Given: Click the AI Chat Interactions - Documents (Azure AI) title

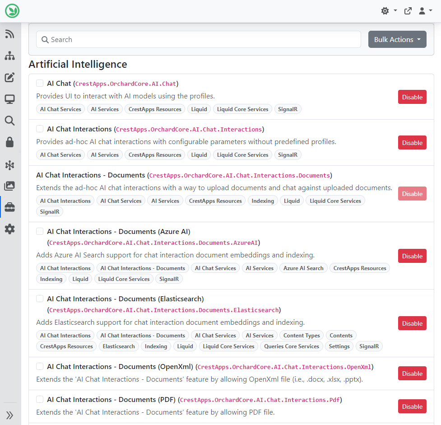Looking at the screenshot, I should (x=119, y=232).
